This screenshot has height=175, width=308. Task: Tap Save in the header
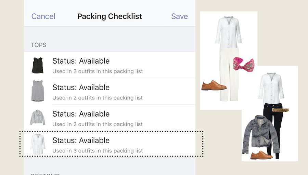coord(179,16)
